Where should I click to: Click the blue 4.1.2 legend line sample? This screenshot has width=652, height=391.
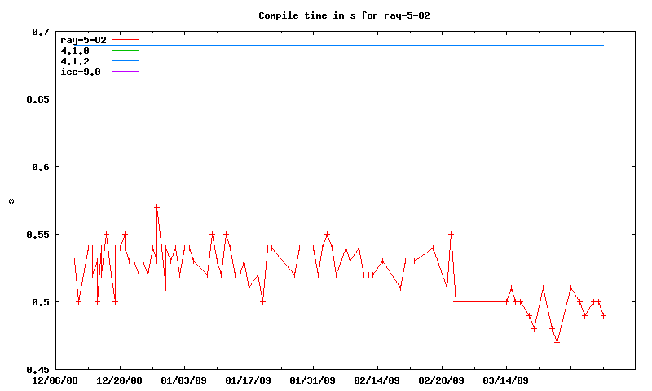[126, 60]
